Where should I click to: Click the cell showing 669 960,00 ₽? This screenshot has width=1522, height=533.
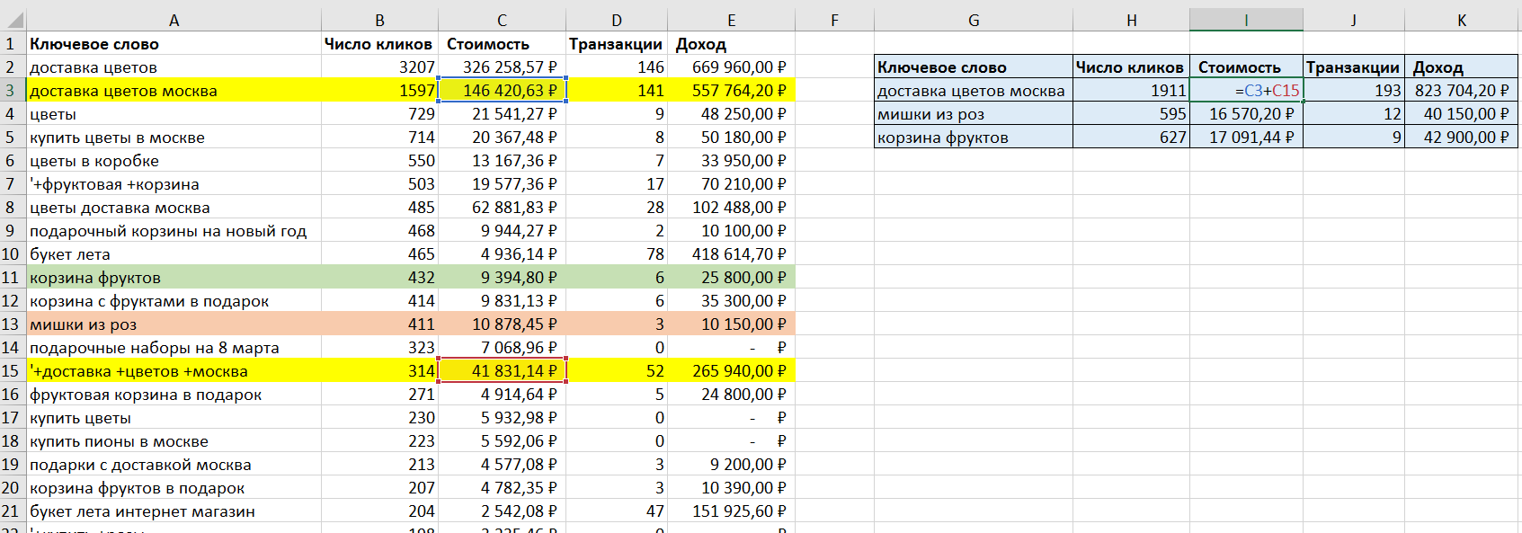(731, 67)
